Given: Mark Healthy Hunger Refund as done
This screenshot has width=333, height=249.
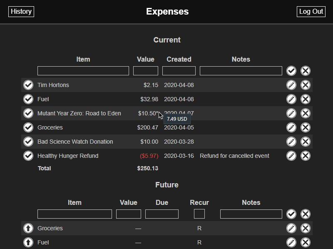Looking at the screenshot, I should pyautogui.click(x=28, y=156).
